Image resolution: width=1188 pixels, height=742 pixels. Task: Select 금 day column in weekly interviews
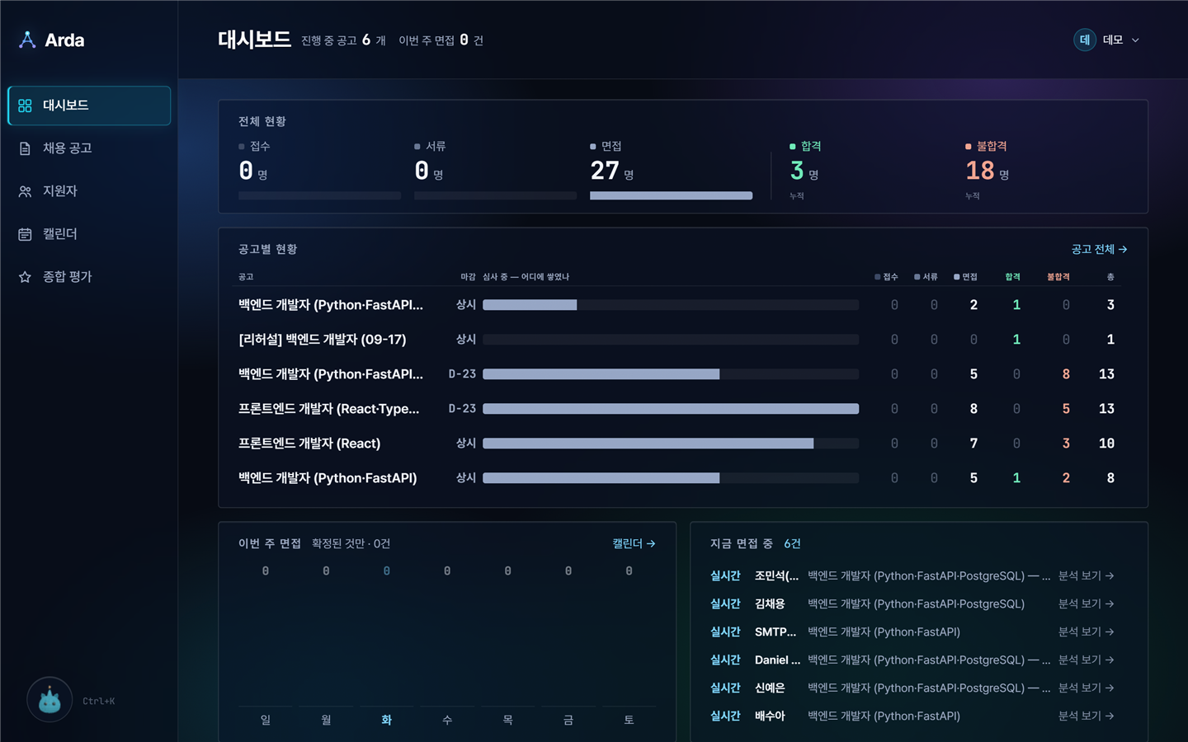click(568, 645)
